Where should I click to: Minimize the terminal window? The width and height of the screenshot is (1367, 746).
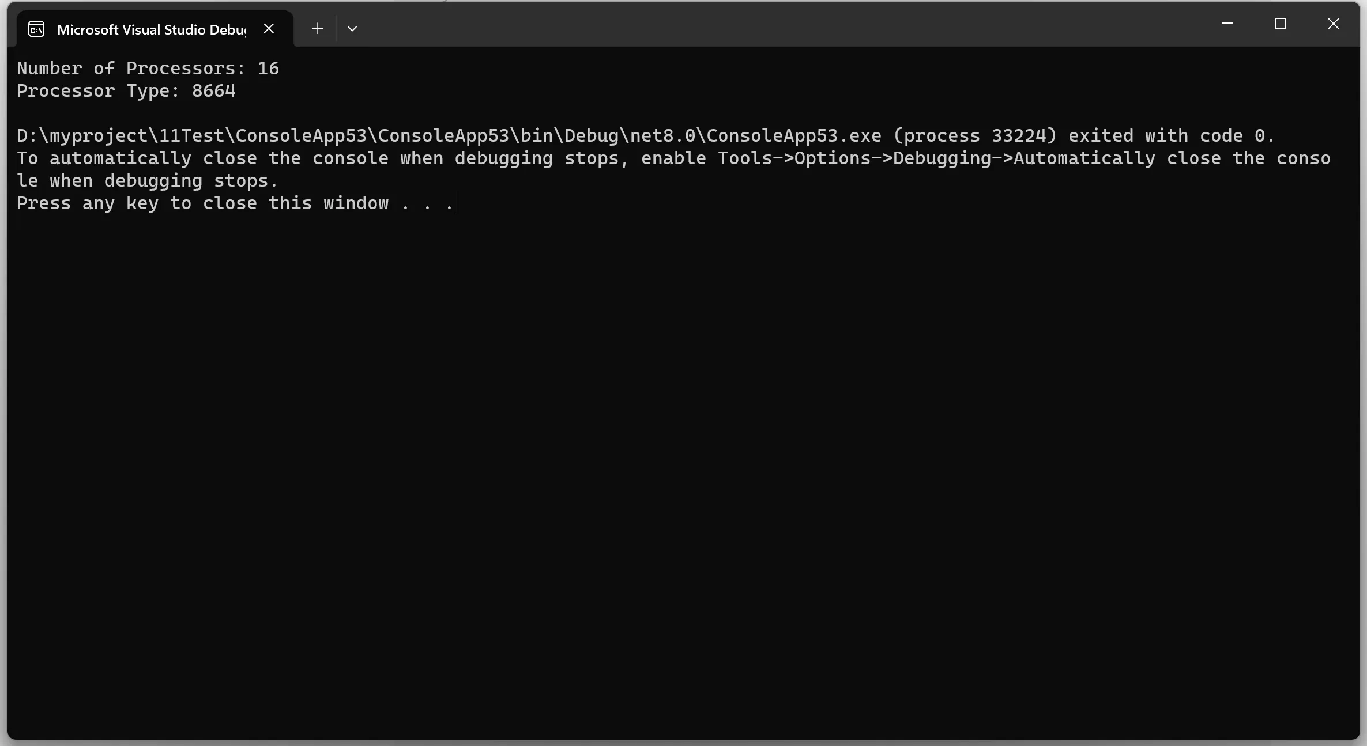click(x=1227, y=24)
